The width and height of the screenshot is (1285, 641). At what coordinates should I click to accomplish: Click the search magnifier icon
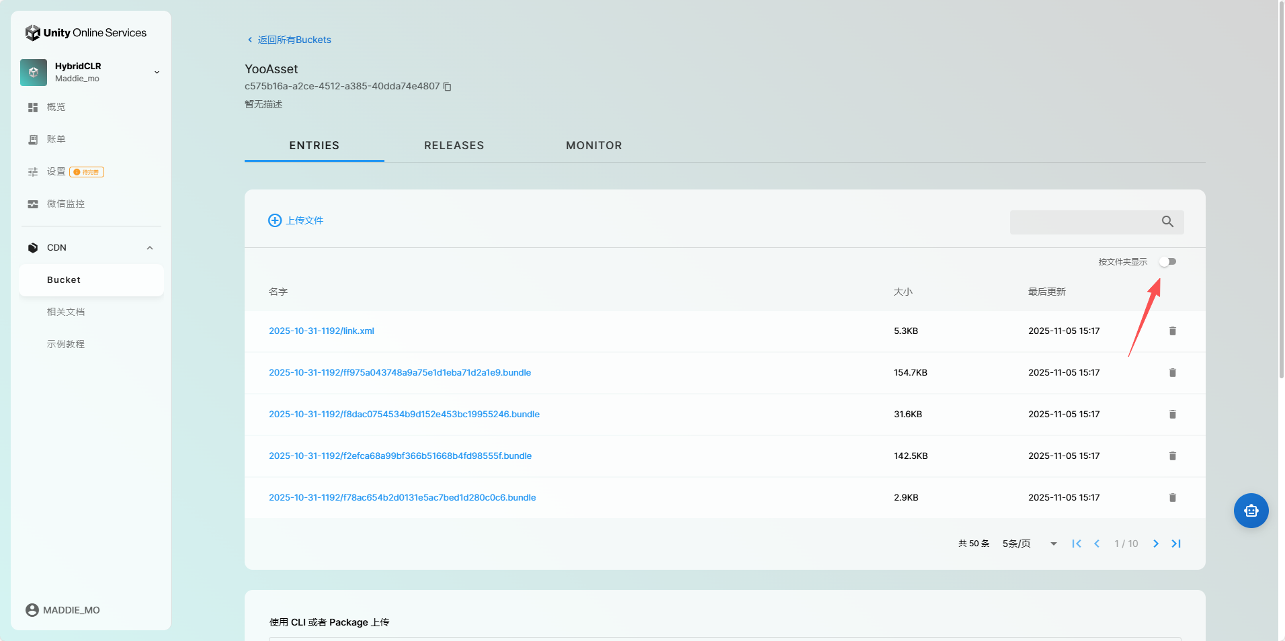(x=1168, y=222)
